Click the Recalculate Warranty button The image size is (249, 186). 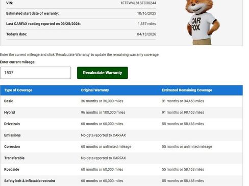tap(103, 73)
